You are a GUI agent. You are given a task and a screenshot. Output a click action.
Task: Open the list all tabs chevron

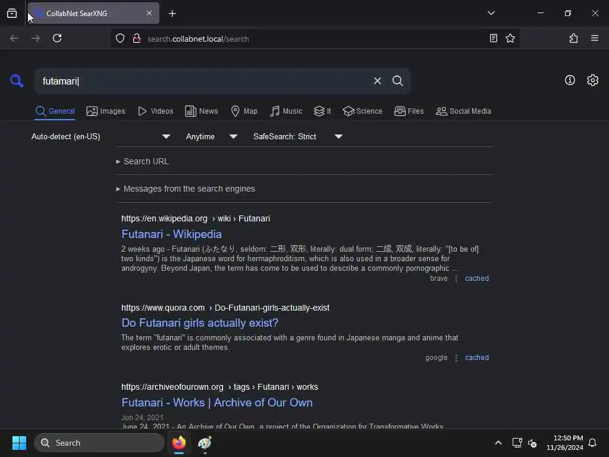point(491,13)
